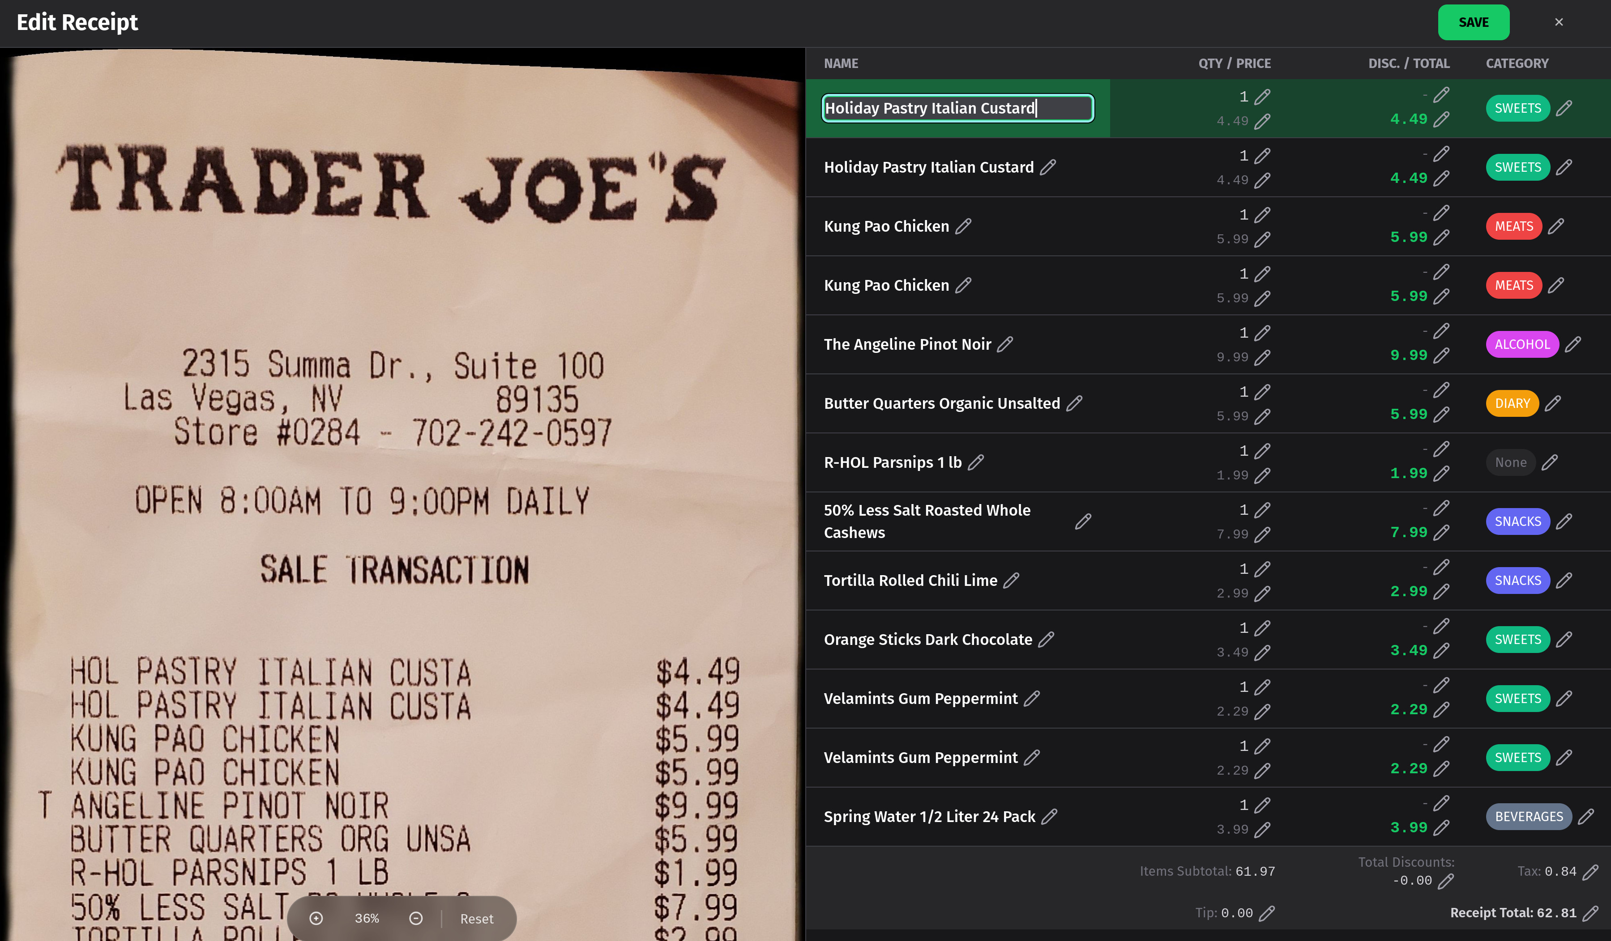Click the zoom in icon on receipt viewer
Image resolution: width=1611 pixels, height=941 pixels.
point(316,918)
